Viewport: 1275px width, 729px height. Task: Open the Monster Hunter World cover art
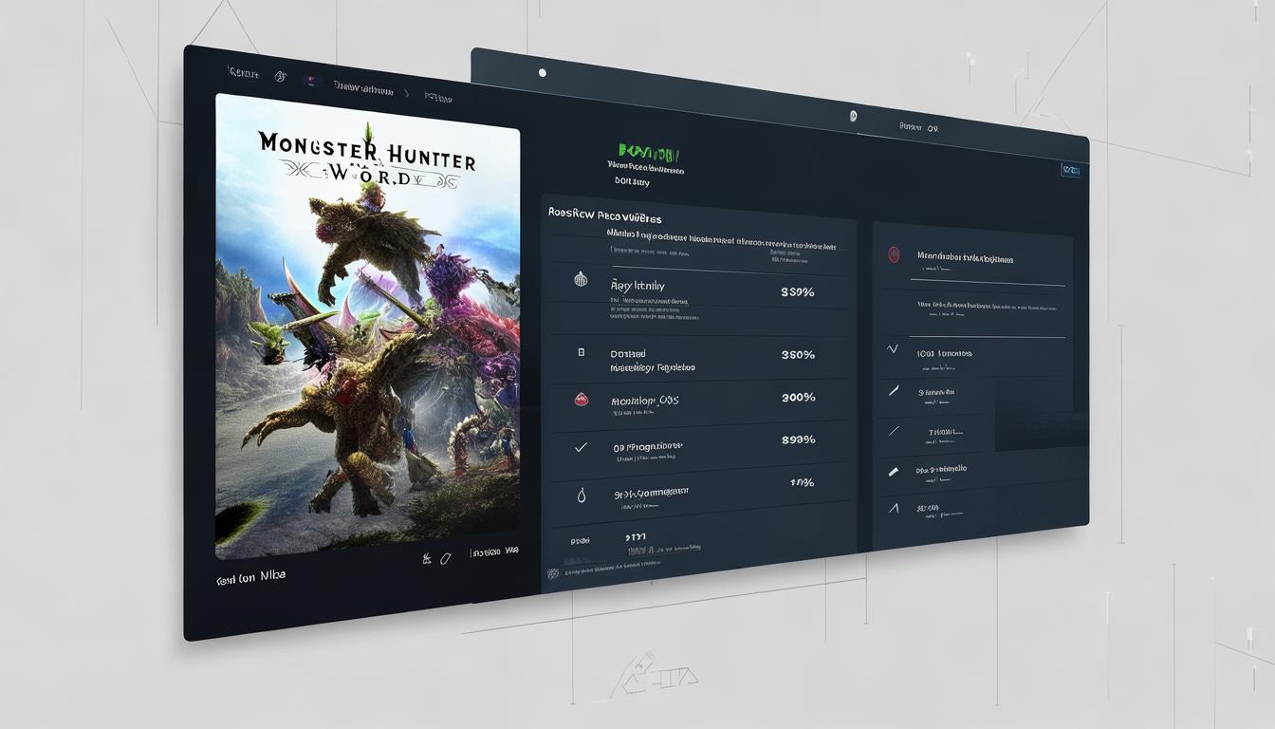coord(367,326)
